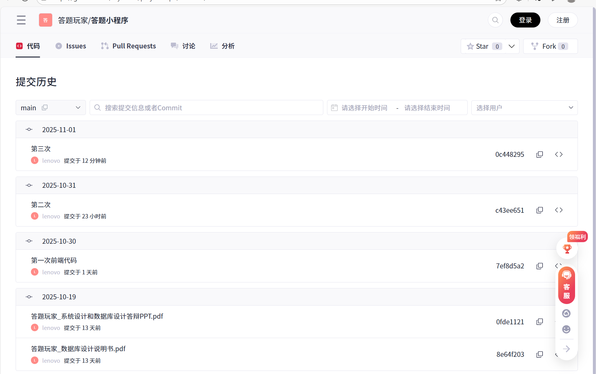
Task: Switch to the 代码 tab
Action: pos(28,46)
